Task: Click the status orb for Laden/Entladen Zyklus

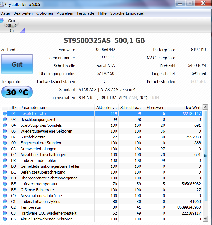Action: [5, 202]
